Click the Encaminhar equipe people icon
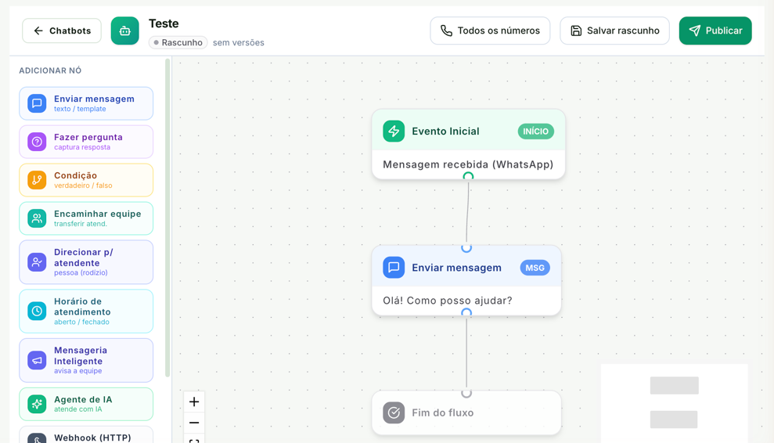Viewport: 774px width, 443px height. [37, 218]
